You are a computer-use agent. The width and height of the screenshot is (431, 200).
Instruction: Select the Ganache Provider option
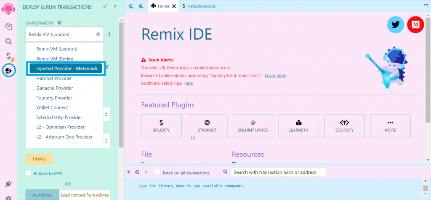54,88
